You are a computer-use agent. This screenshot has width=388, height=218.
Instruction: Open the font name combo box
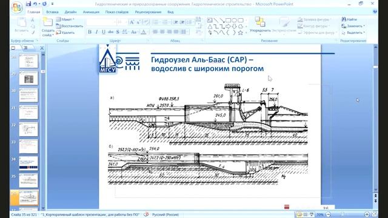point(101,22)
